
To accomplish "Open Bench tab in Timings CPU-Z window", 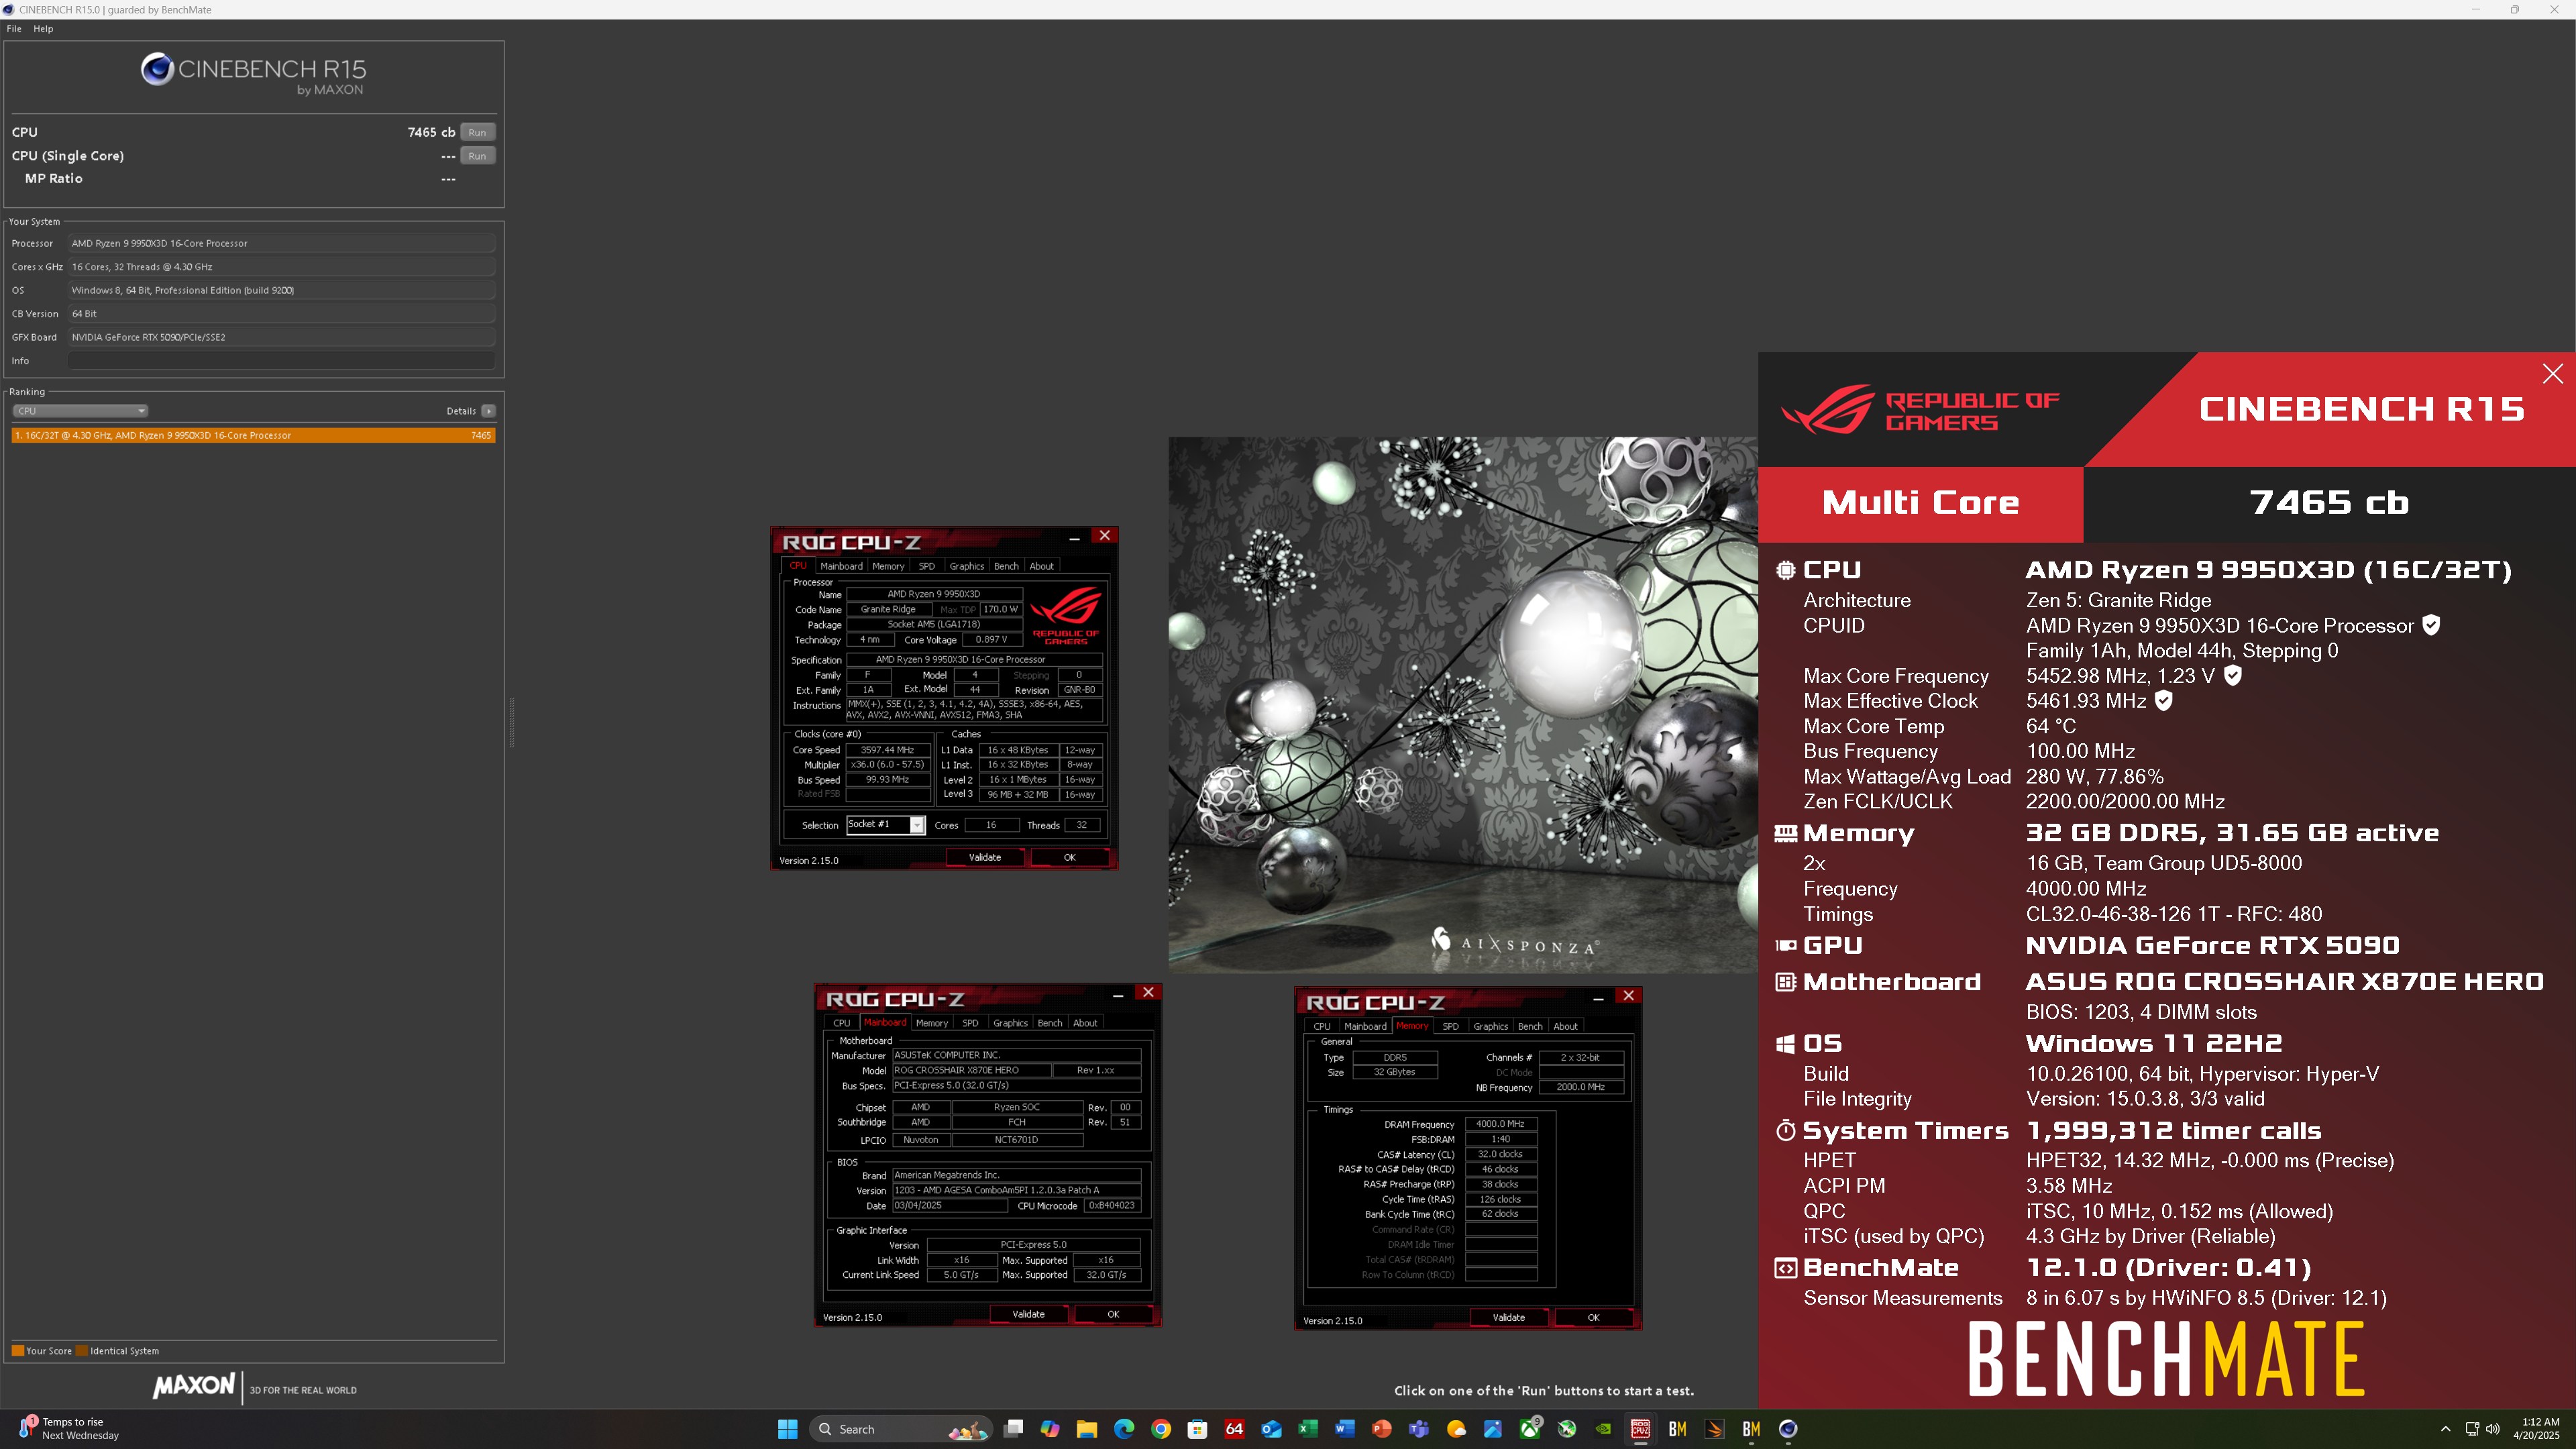I will click(1530, 1026).
